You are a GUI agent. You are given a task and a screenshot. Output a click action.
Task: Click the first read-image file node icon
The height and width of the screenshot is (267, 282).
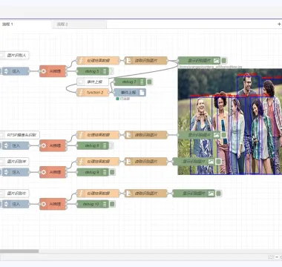128,60
